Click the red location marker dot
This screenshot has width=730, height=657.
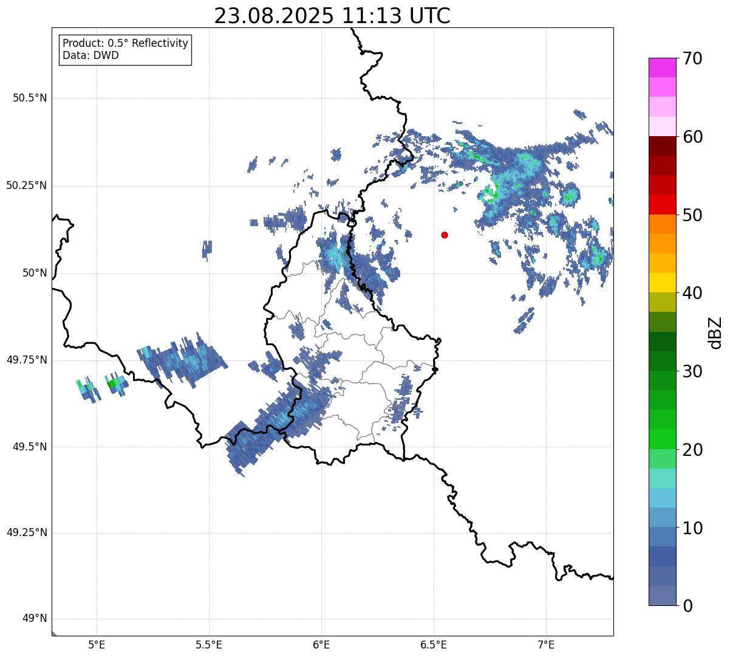[x=445, y=235]
